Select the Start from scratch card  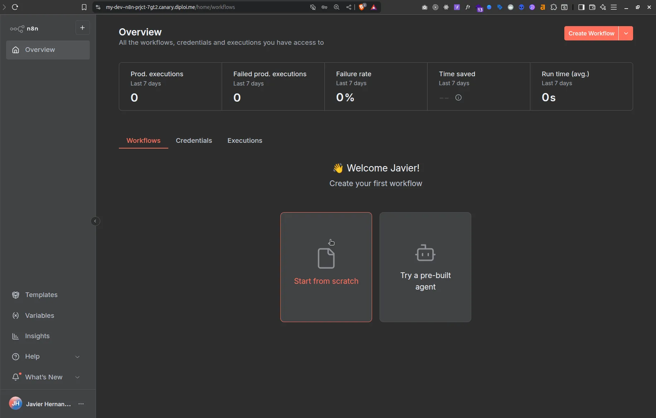click(x=326, y=267)
